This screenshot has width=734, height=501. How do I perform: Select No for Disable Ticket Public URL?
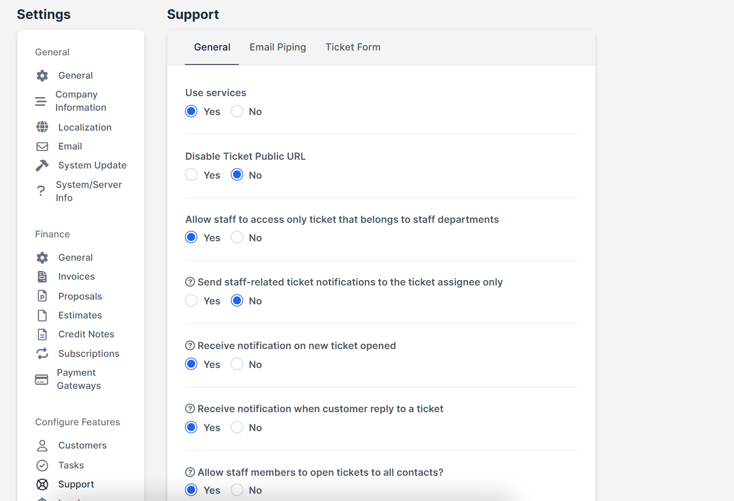tap(237, 174)
